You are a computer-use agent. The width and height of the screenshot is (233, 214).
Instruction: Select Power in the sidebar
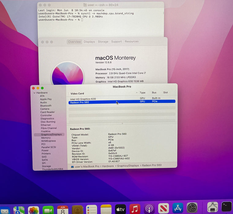[x=45, y=150]
